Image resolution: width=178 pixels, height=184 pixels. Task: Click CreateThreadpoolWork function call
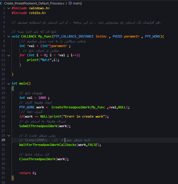tap(71, 107)
